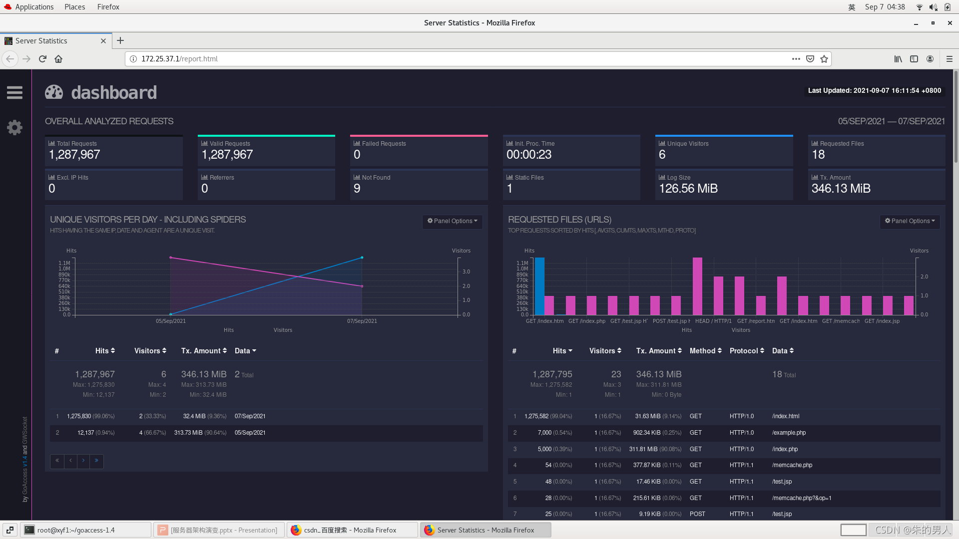959x539 pixels.
Task: Select the /memcache.php?&op=1 row
Action: click(724, 498)
